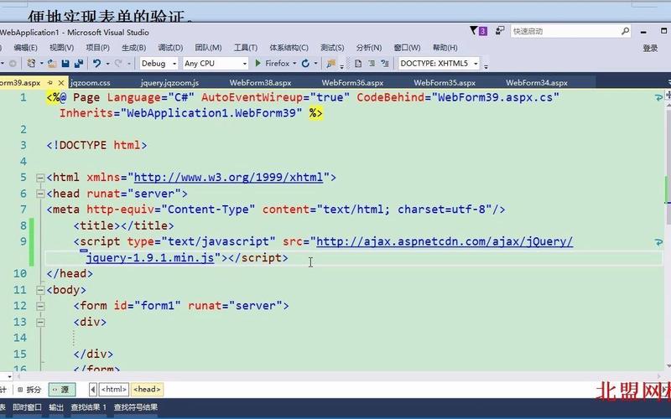Viewport: 671px width, 419px height.
Task: Open the feedback icon beside quick launch
Action: (499, 31)
